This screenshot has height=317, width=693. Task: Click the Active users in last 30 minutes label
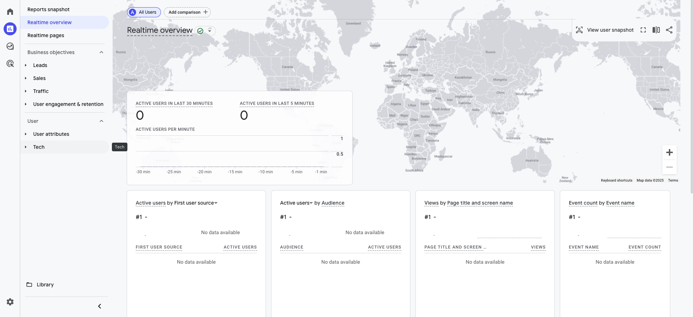pyautogui.click(x=174, y=103)
